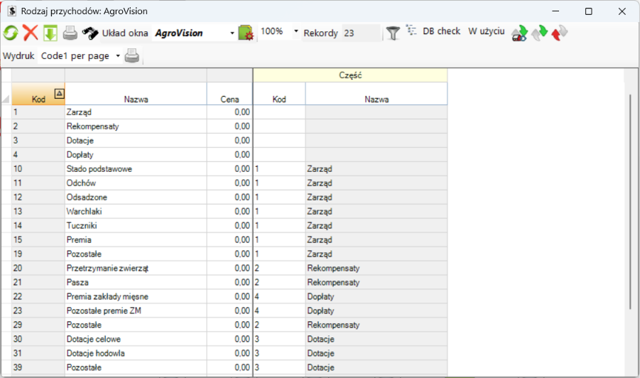This screenshot has height=378, width=640.
Task: Select the 'Pozostałe premie ZM' cell
Action: tap(136, 310)
